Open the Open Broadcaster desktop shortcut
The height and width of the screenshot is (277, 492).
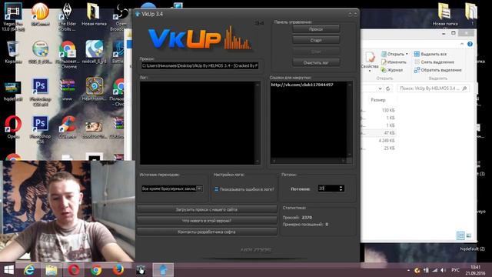(x=121, y=16)
